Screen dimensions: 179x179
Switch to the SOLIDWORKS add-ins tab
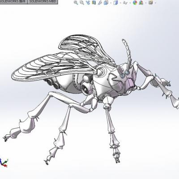pos(13,2)
